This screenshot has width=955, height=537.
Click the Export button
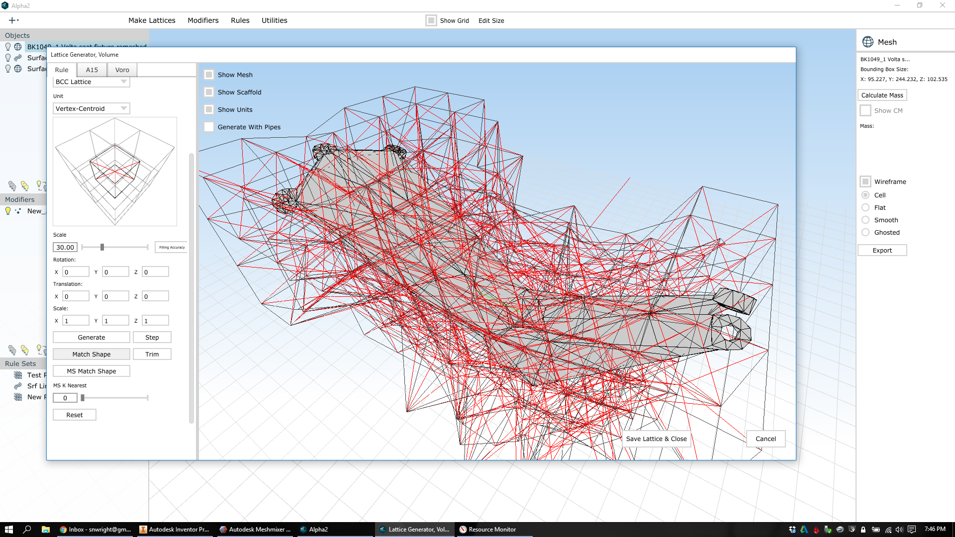882,250
